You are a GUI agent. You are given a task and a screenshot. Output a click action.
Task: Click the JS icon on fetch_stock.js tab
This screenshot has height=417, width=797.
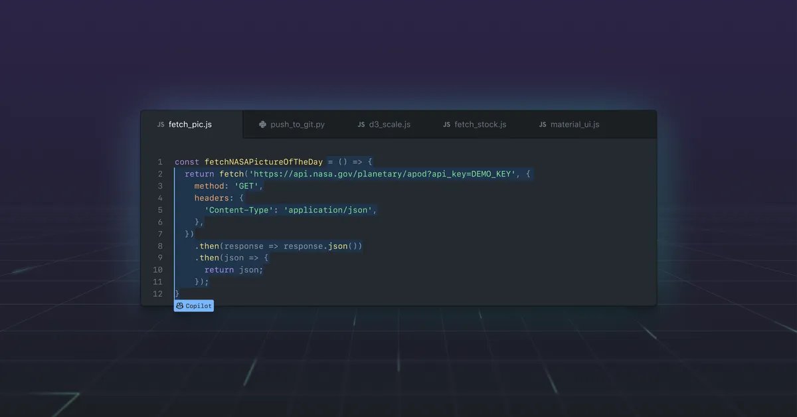pos(445,124)
